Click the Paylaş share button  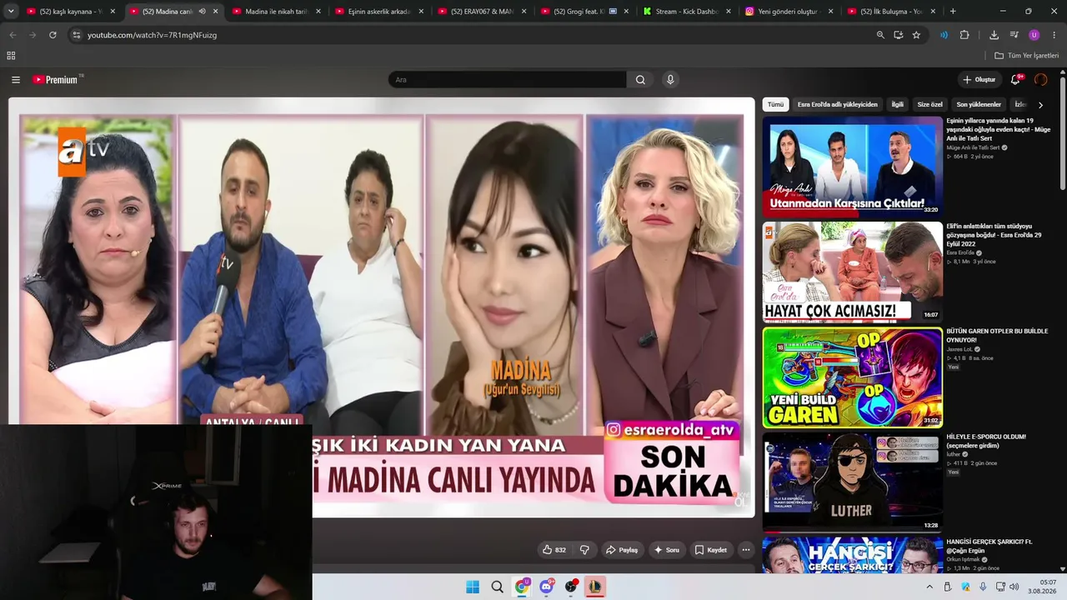[622, 550]
